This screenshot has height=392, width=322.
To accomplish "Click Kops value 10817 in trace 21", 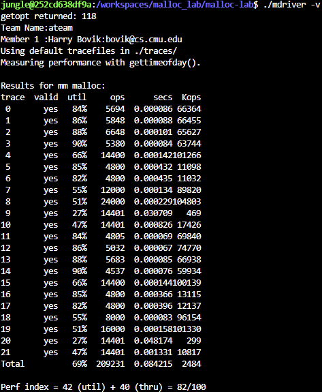I will pos(189,352).
